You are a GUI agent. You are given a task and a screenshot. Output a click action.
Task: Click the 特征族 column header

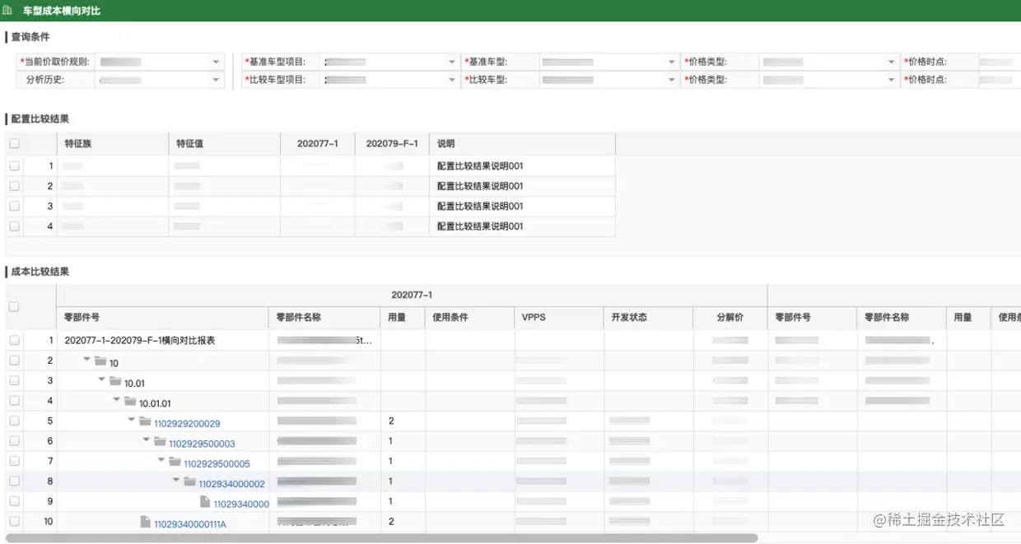tap(112, 143)
